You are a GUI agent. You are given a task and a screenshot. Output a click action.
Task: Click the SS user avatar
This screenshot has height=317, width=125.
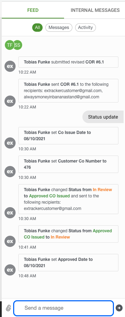point(18,45)
